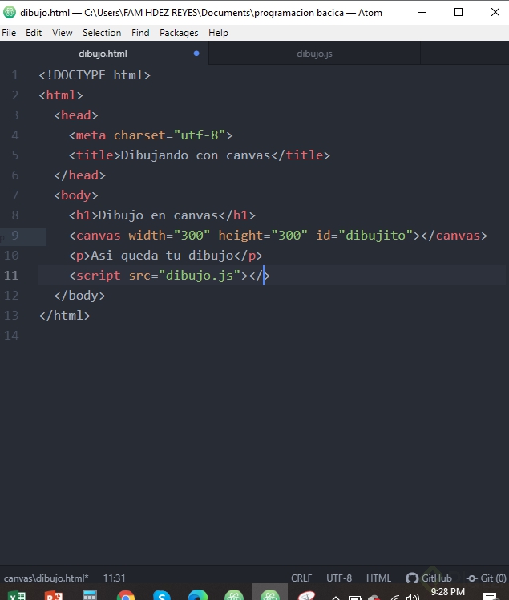
Task: Click cursor position 11:31 in status bar
Action: pos(114,578)
